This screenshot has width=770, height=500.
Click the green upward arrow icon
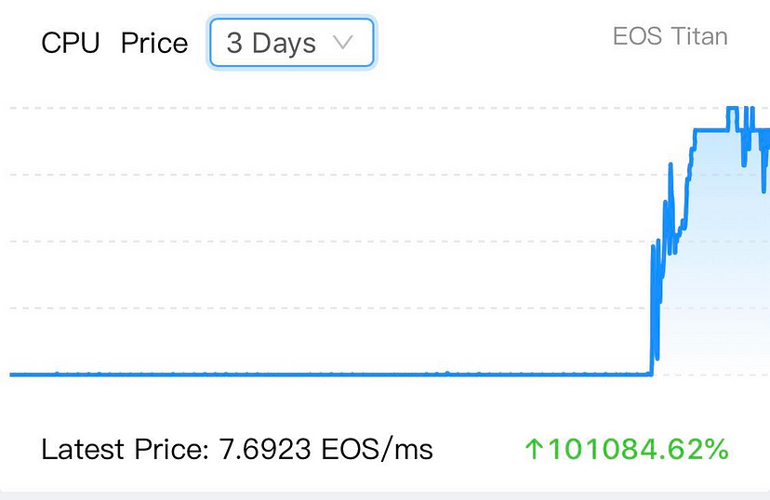click(534, 449)
